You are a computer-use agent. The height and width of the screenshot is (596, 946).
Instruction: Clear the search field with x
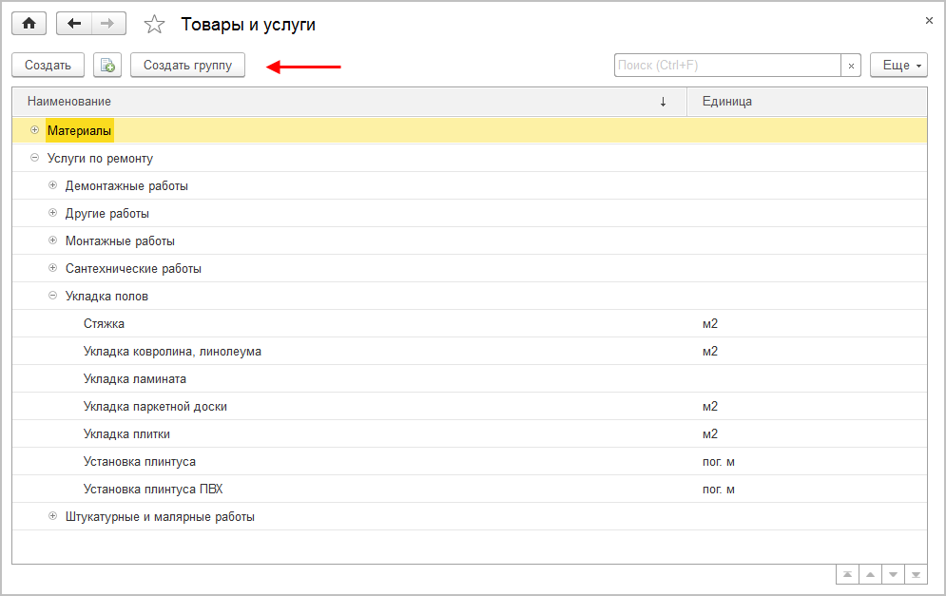pos(851,65)
